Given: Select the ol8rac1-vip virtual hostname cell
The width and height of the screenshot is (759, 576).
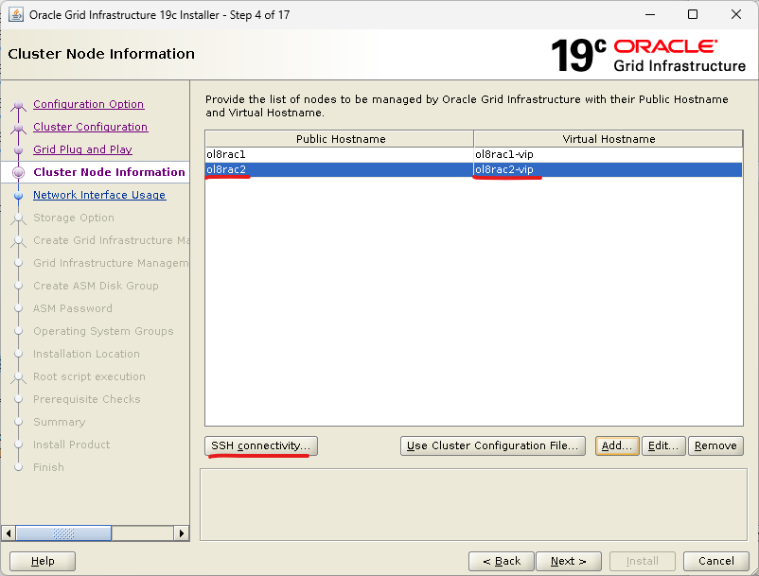Looking at the screenshot, I should pyautogui.click(x=609, y=154).
